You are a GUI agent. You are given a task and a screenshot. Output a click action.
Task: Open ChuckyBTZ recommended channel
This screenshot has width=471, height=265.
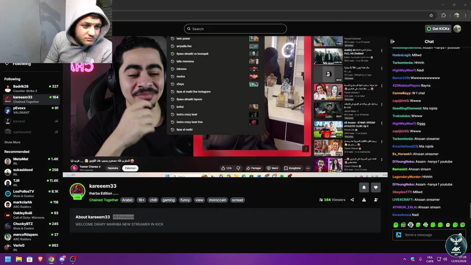click(31, 226)
